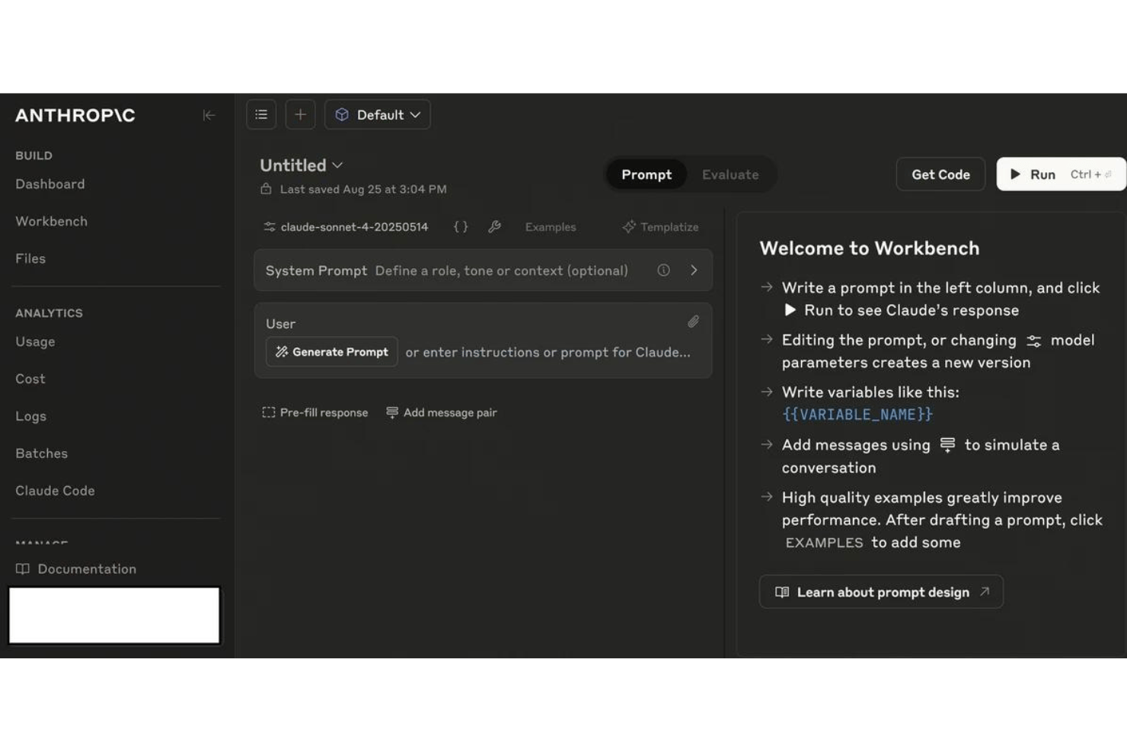This screenshot has width=1127, height=752.
Task: Open the prompt list icon button
Action: (261, 114)
